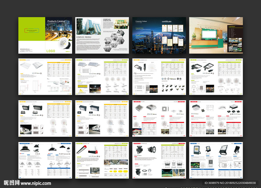Click the hexagon photo collage
Viewport: 261px width, 188px height.
[x=114, y=41]
